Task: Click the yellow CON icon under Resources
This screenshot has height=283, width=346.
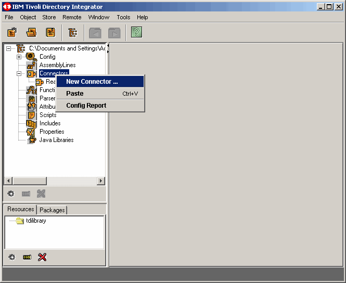Action: click(27, 257)
